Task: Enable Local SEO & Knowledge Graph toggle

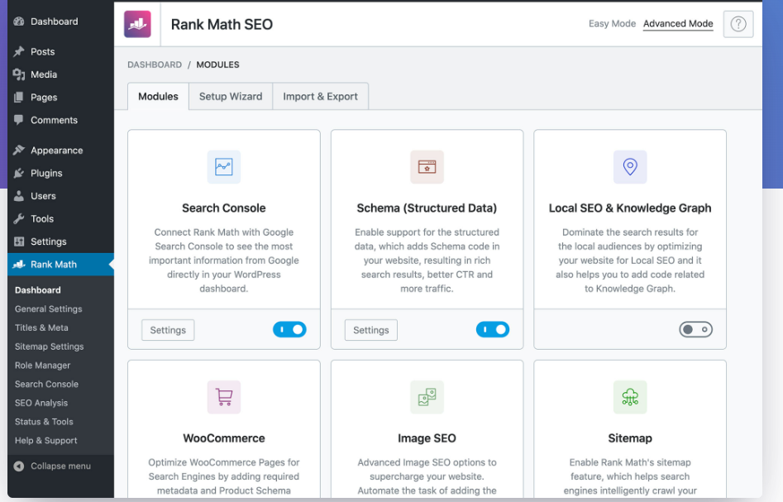Action: (695, 330)
